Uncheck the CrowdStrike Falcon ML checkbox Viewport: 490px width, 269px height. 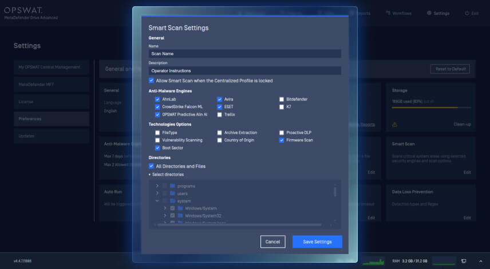pos(157,107)
